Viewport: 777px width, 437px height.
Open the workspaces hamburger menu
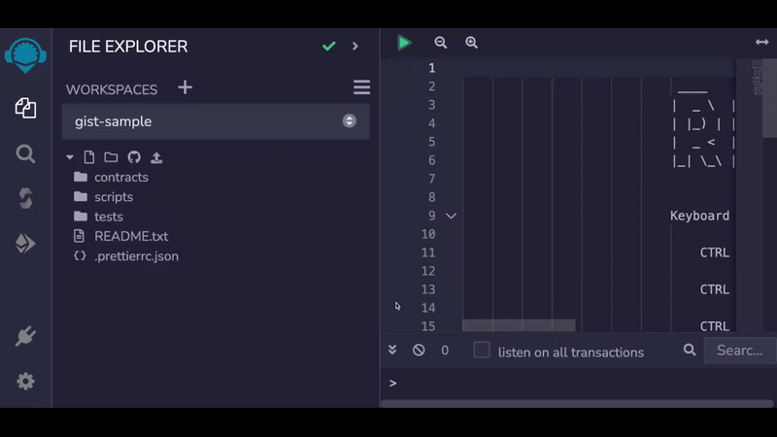[x=361, y=88]
